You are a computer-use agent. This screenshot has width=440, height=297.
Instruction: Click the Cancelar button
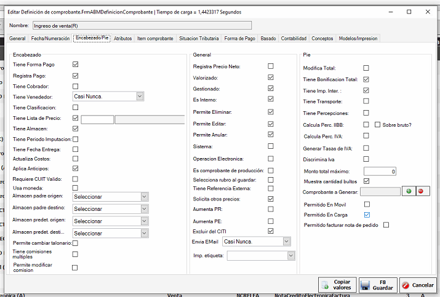[x=418, y=285]
